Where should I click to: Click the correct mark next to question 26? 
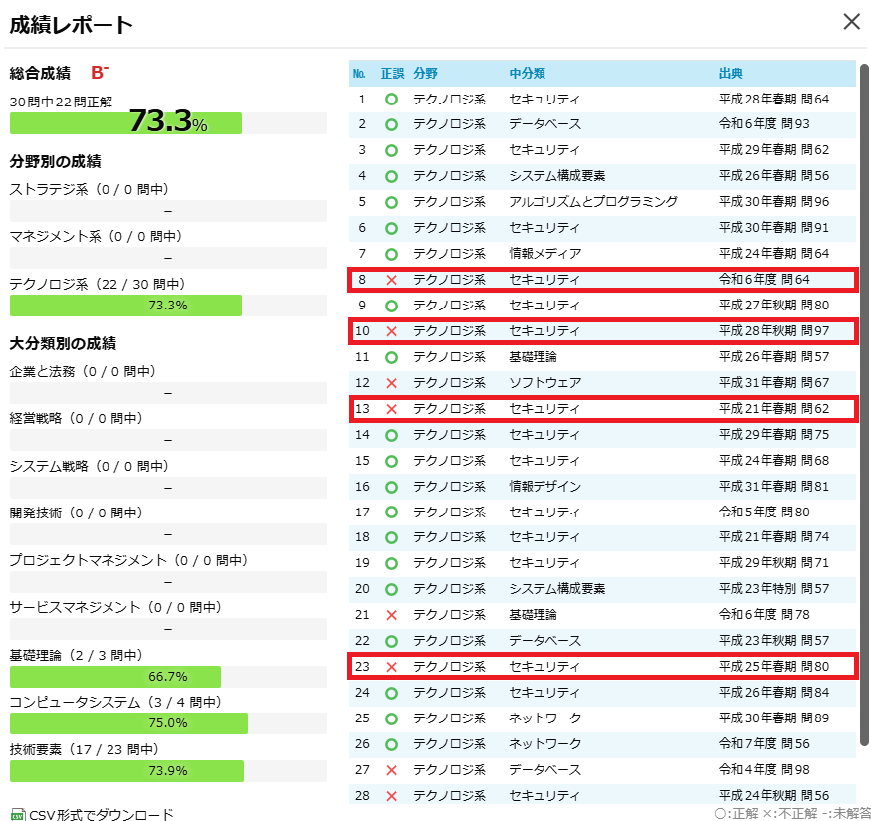(x=393, y=743)
